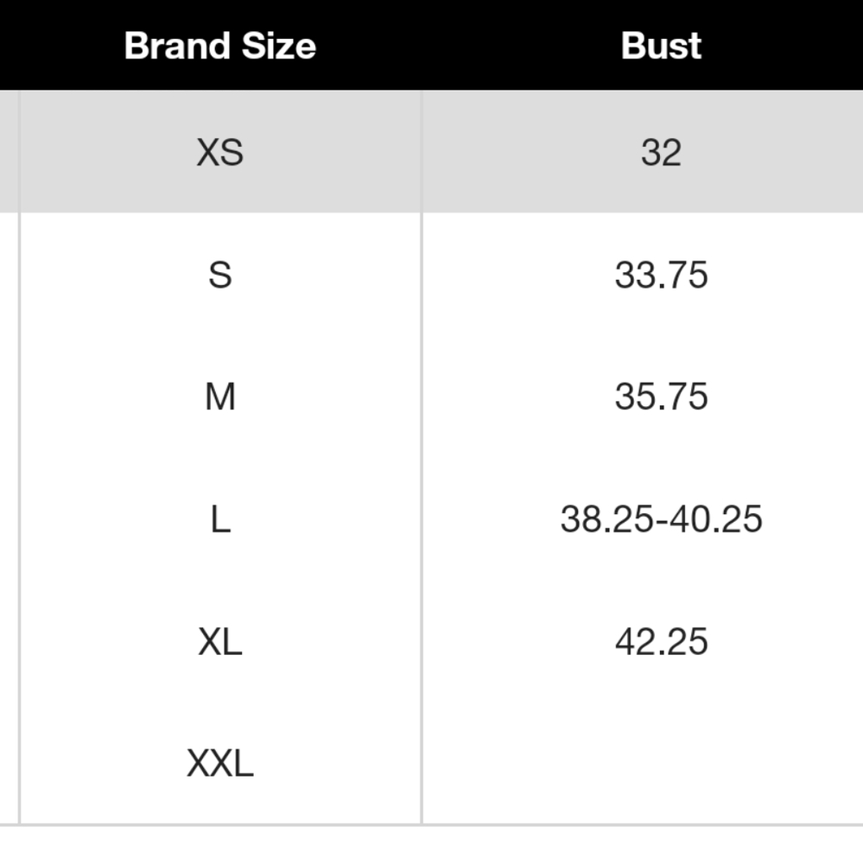The image size is (863, 864).
Task: Click the table's bottom border line
Action: pos(432,825)
